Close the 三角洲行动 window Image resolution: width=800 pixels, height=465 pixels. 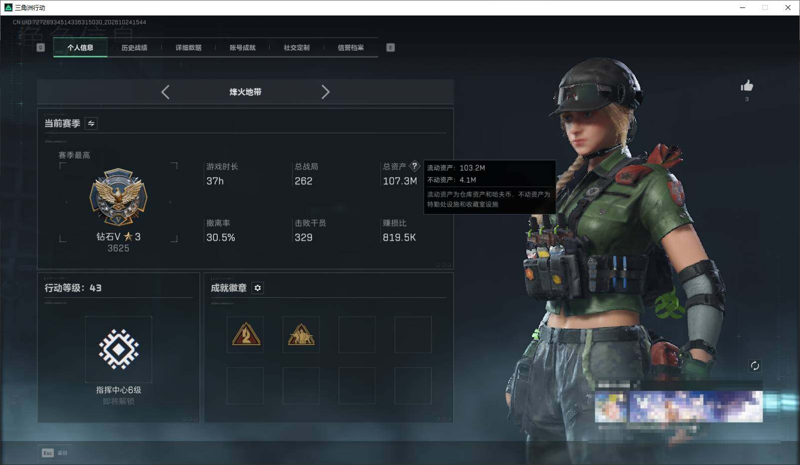[788, 7]
